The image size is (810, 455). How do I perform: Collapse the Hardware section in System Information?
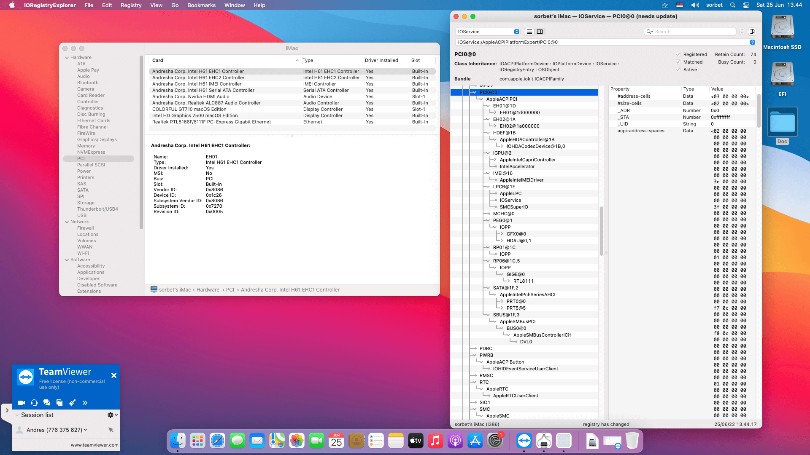coord(67,58)
